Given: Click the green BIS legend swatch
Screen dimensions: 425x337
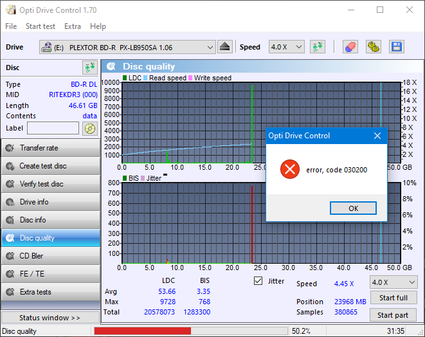Looking at the screenshot, I should [x=125, y=178].
